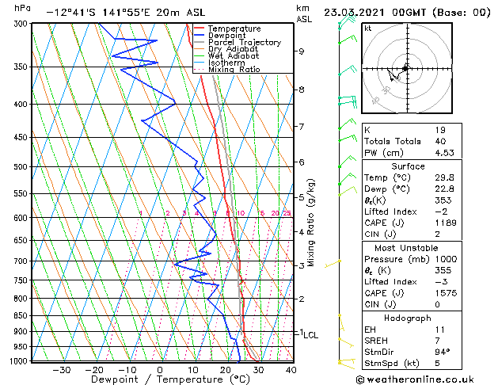498x385 pixels.
Task: Click the 'Isotherm' legend entry
Action: tap(226, 63)
